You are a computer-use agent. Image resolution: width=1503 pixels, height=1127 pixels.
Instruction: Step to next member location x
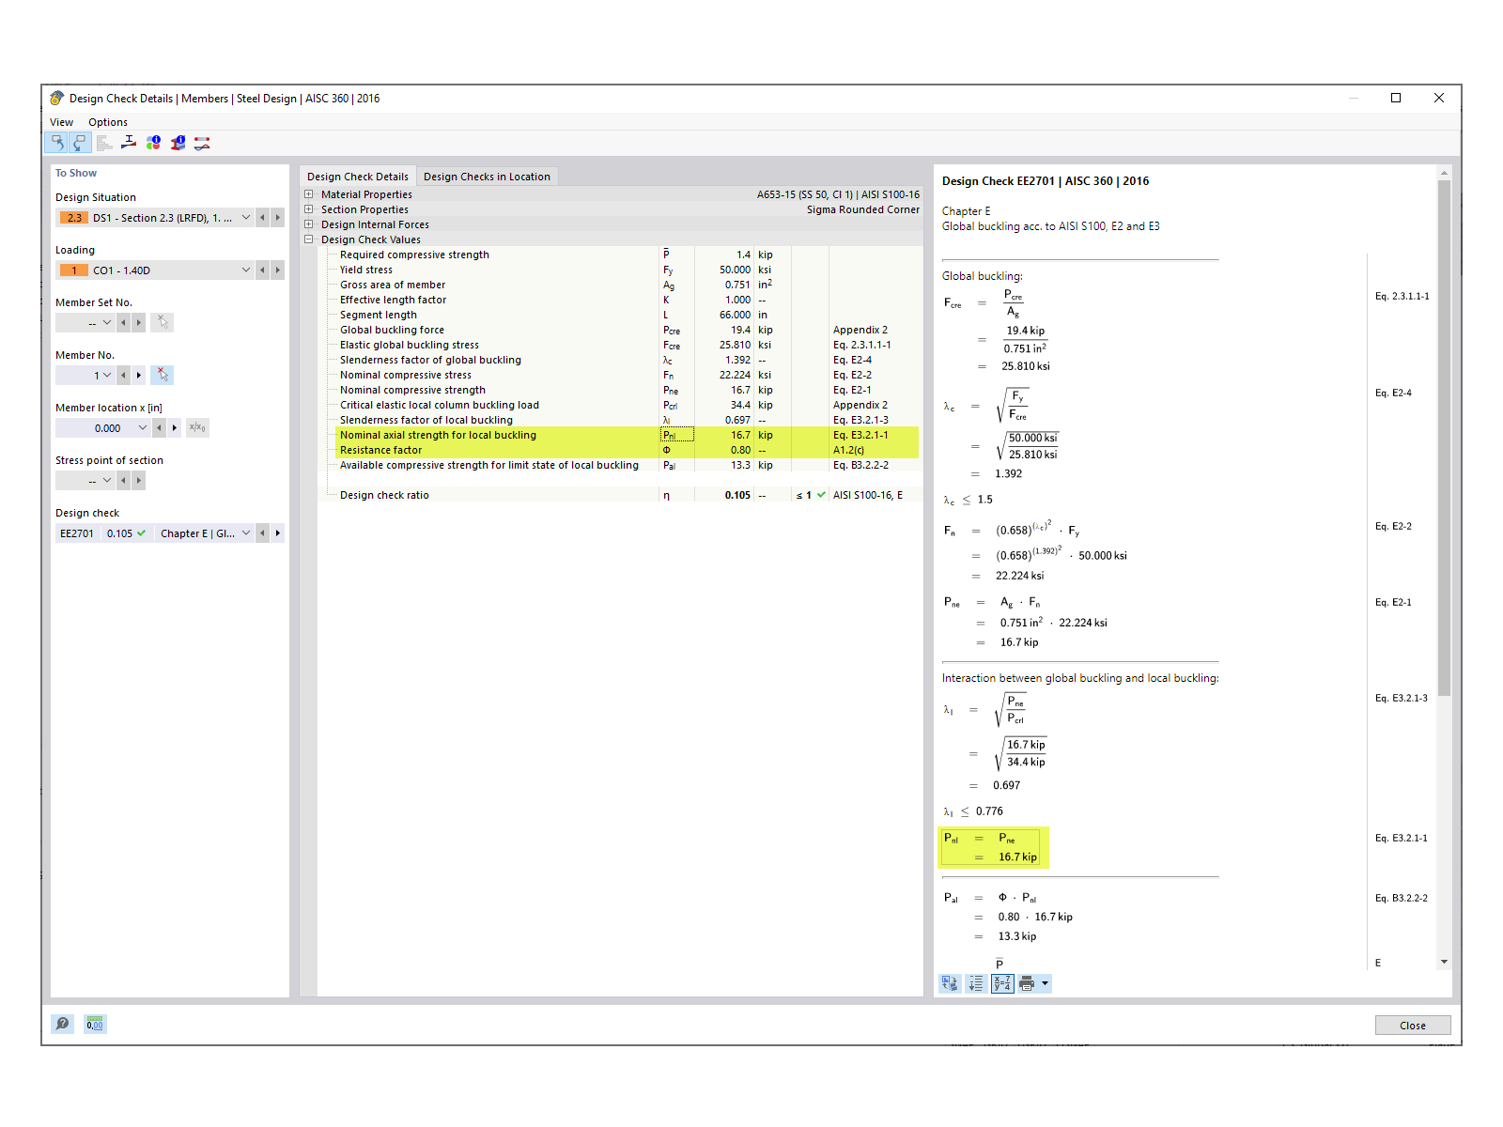pos(175,428)
